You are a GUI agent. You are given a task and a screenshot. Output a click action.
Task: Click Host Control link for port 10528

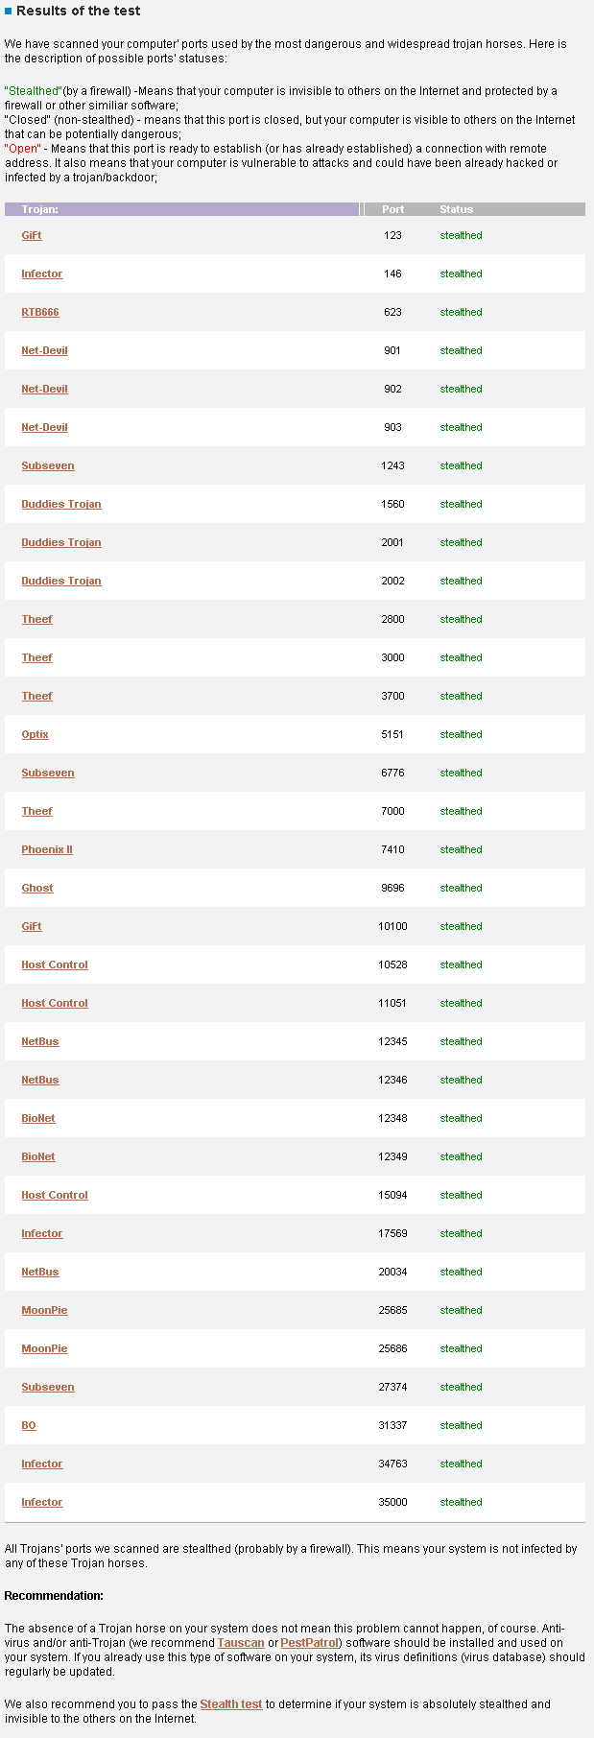click(55, 964)
